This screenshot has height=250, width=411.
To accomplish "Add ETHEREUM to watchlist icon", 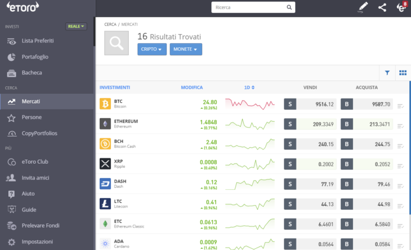I will 400,126.
